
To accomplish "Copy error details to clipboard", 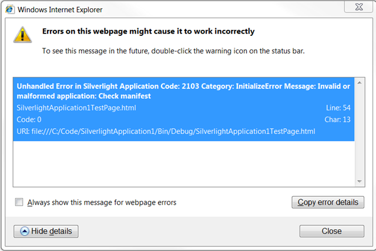I will pos(328,202).
